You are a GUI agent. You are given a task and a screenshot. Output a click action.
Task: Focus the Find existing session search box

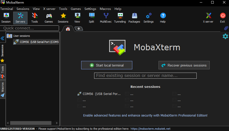coord(145,76)
